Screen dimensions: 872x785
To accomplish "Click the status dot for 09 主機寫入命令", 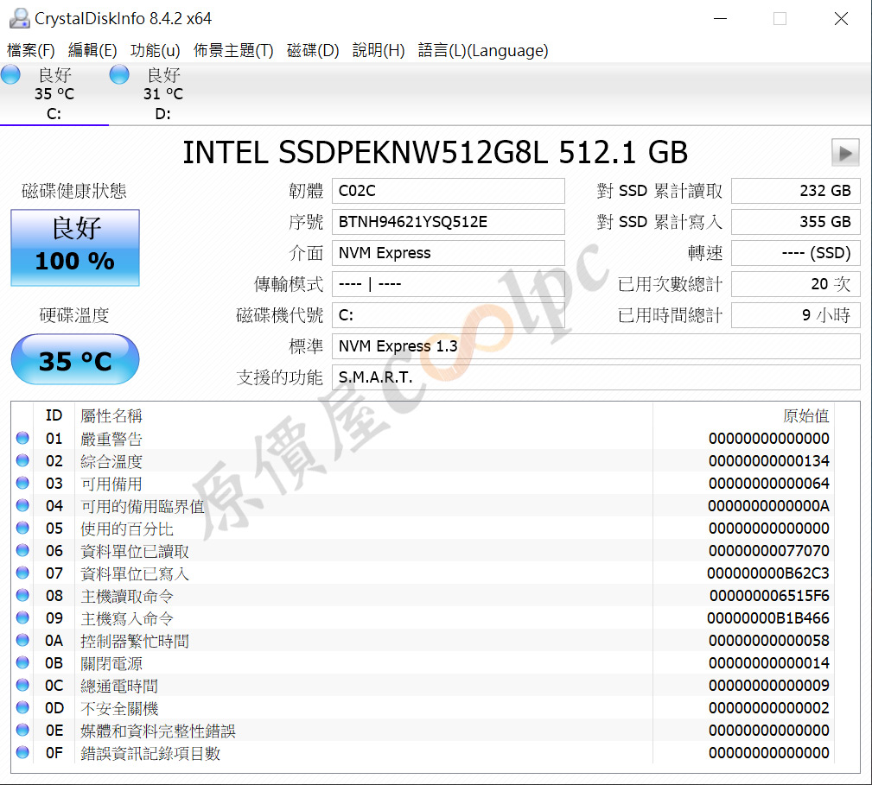I will [22, 617].
